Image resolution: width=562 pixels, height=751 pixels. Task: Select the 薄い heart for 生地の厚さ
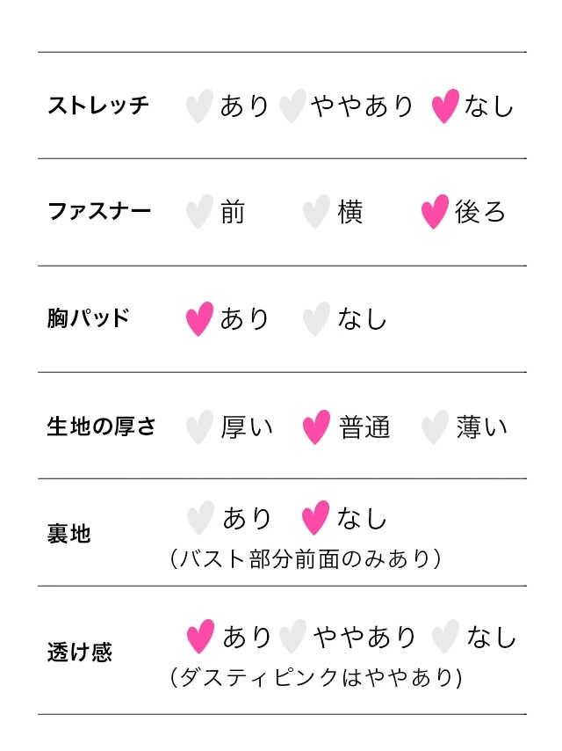pos(435,427)
